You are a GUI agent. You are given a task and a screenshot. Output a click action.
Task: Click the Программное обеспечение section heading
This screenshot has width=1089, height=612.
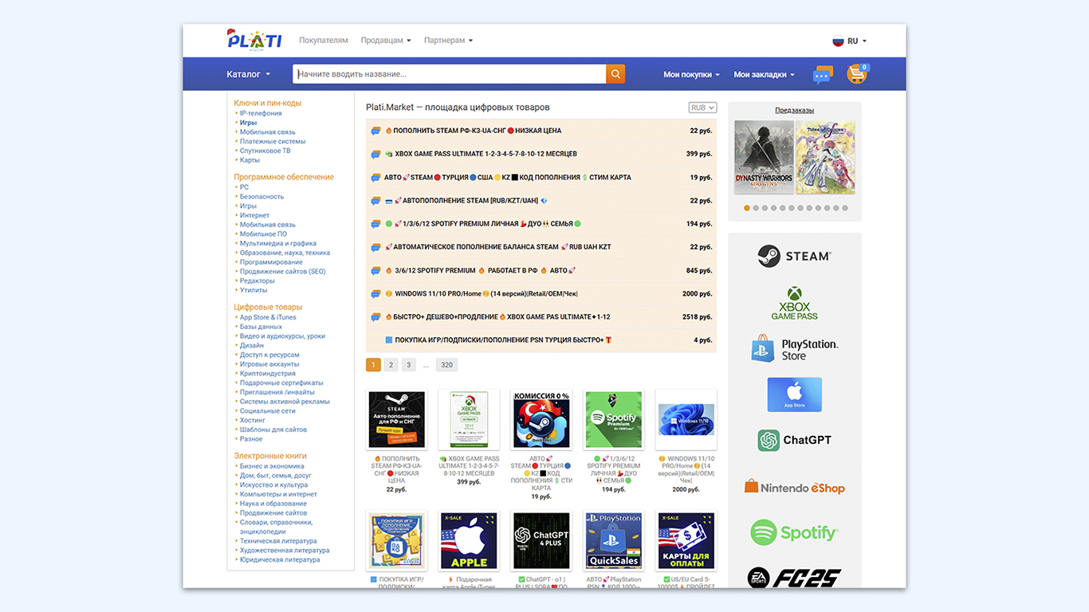click(x=284, y=177)
